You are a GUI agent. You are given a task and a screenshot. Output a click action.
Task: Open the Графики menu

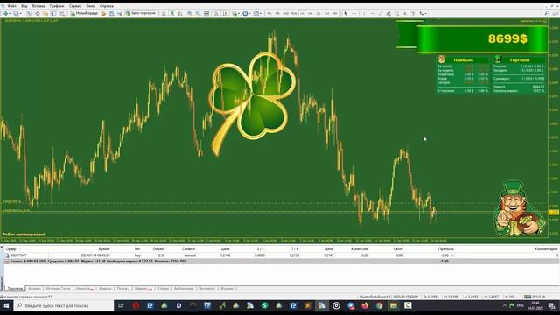pos(57,6)
